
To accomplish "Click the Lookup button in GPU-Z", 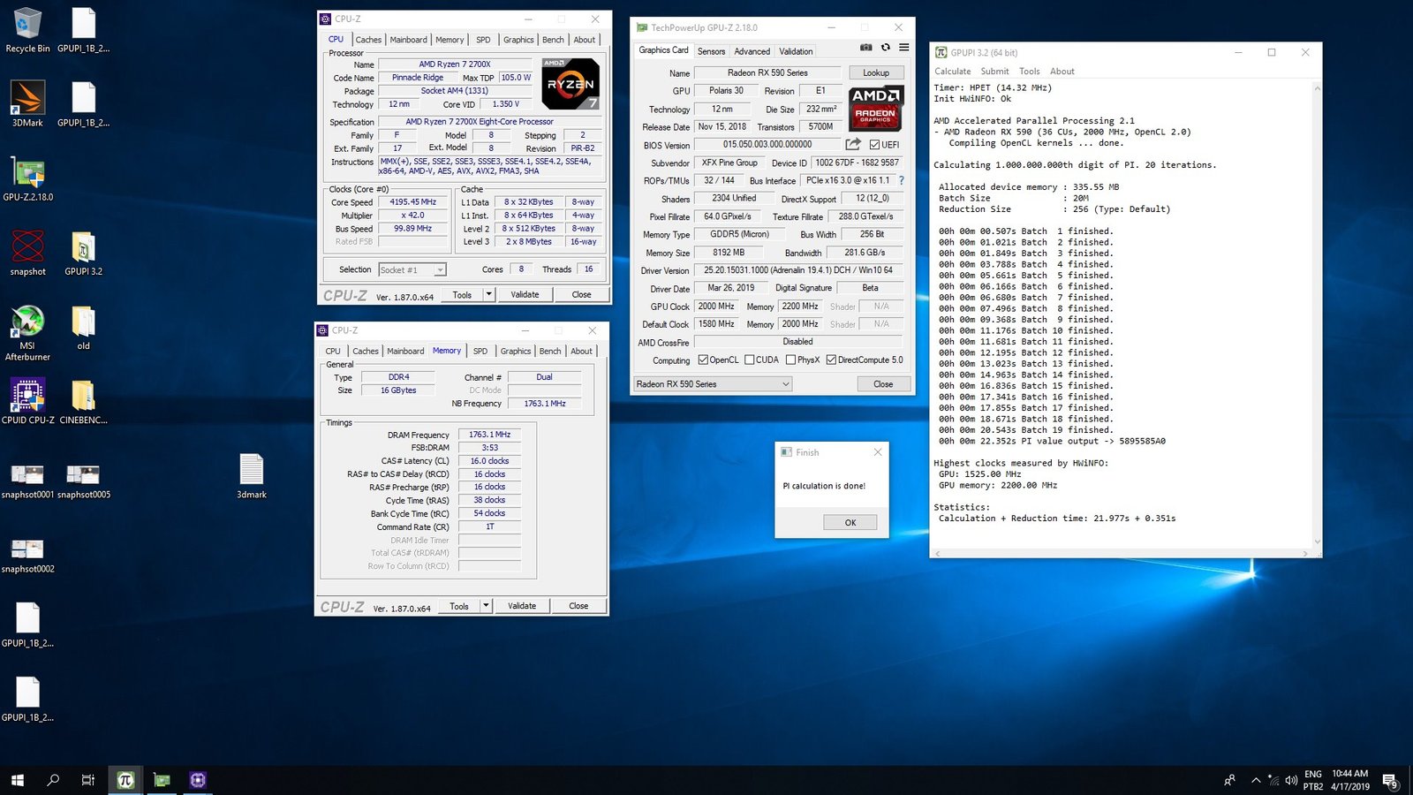I will point(876,73).
